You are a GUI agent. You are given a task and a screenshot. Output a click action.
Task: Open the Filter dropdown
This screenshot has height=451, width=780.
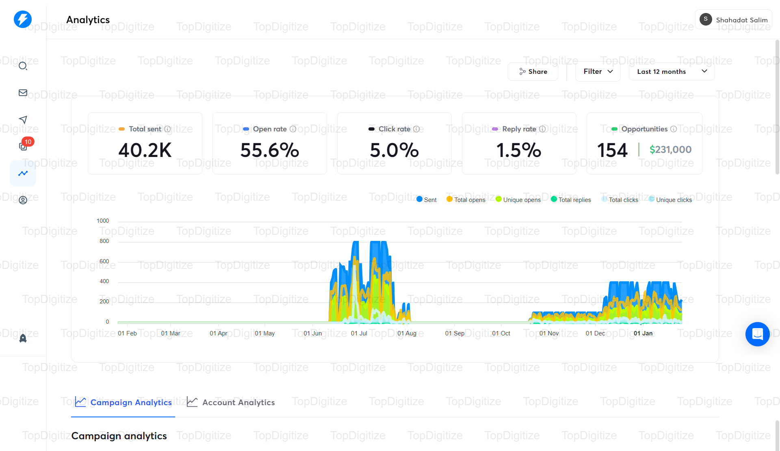click(x=598, y=71)
